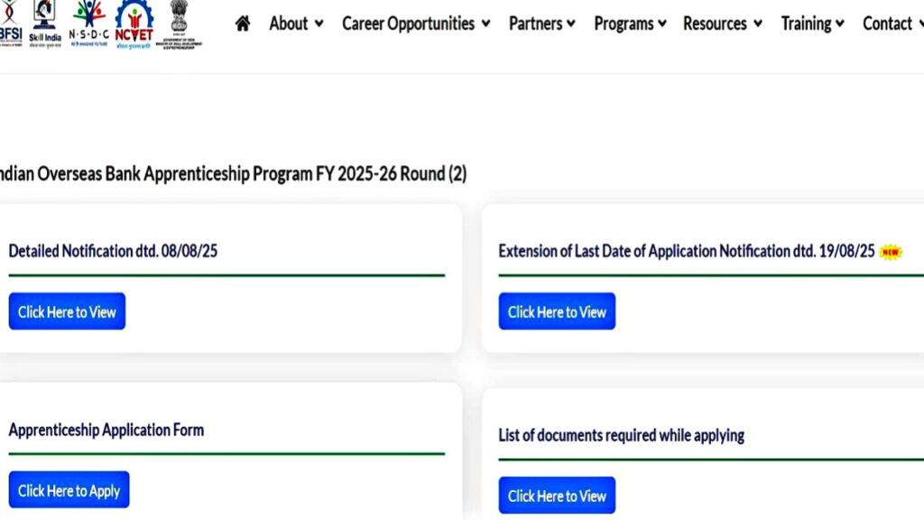
Task: Open the Programs menu
Action: point(629,23)
